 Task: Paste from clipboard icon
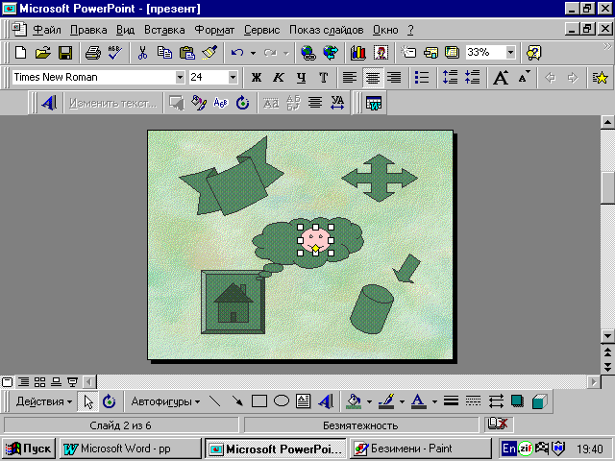point(187,52)
